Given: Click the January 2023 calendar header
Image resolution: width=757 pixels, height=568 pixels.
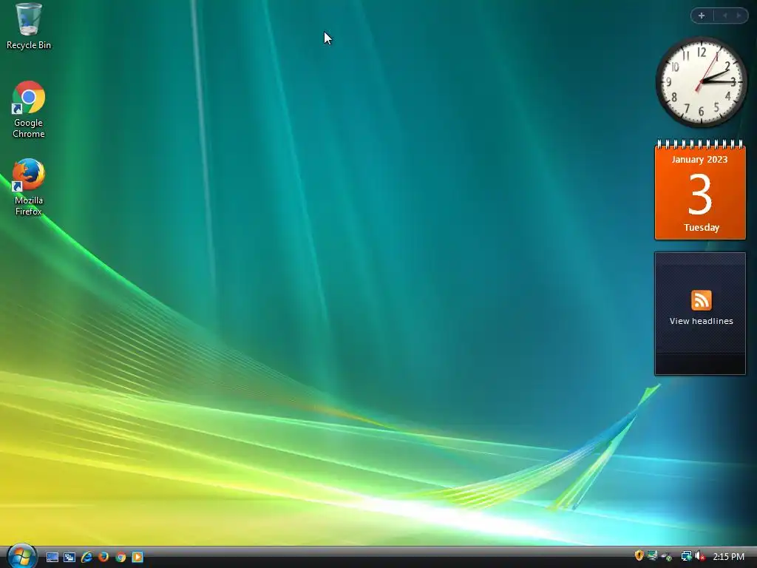Looking at the screenshot, I should [x=699, y=160].
